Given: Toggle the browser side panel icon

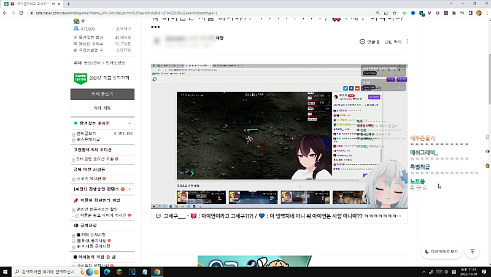Looking at the screenshot, I should [470, 13].
